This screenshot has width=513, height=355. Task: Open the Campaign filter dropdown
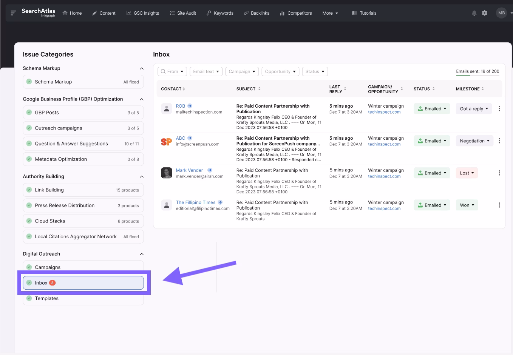coord(242,72)
